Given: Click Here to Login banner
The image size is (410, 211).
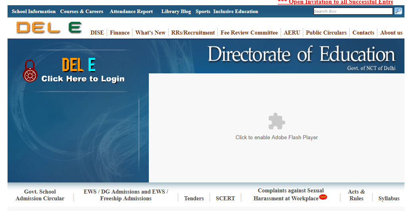Looking at the screenshot, I should click(83, 79).
